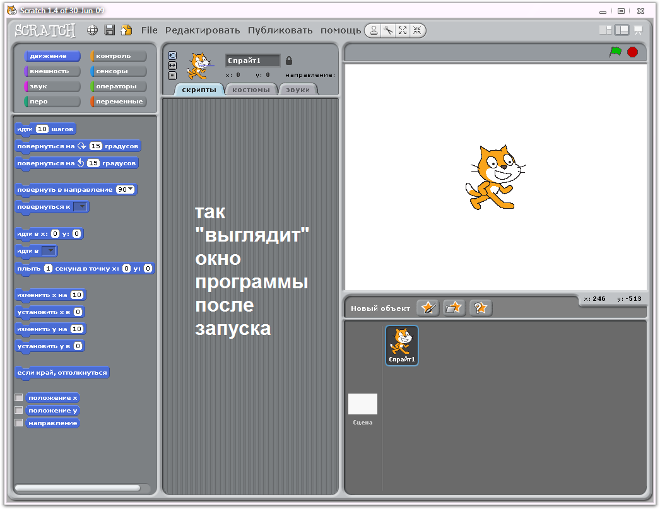Click the green flag to start scripts

[615, 52]
